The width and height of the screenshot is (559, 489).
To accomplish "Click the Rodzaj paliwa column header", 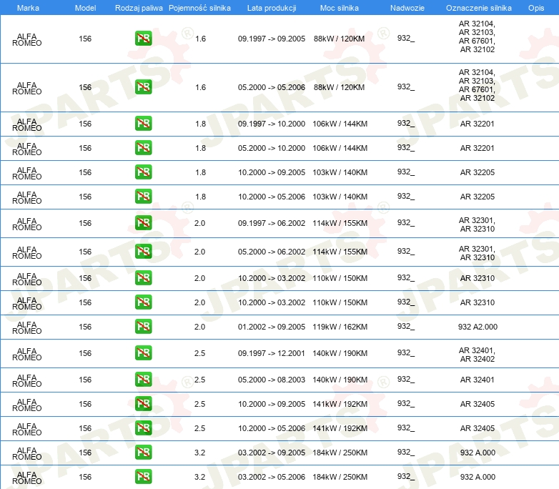I will click(x=139, y=7).
